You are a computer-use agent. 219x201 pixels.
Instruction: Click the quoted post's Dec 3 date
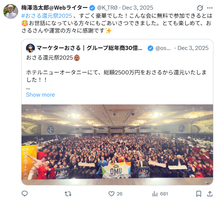pyautogui.click(x=193, y=48)
